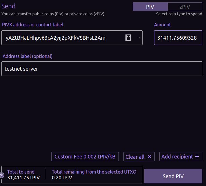Focus the PIVX address input field
The image size is (206, 186).
tap(64, 38)
